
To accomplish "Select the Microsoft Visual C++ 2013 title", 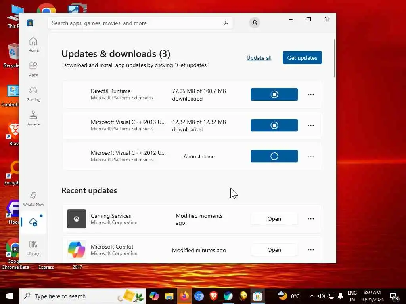I will click(x=128, y=122).
